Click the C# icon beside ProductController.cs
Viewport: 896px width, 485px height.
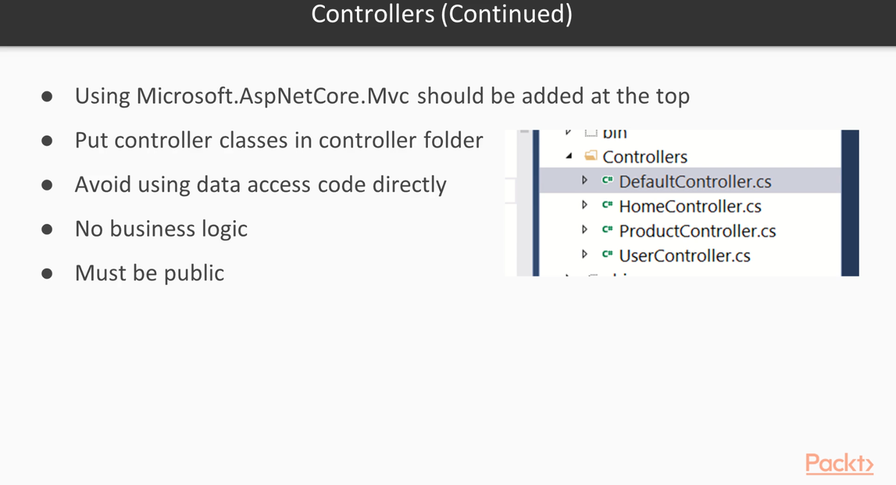[607, 231]
